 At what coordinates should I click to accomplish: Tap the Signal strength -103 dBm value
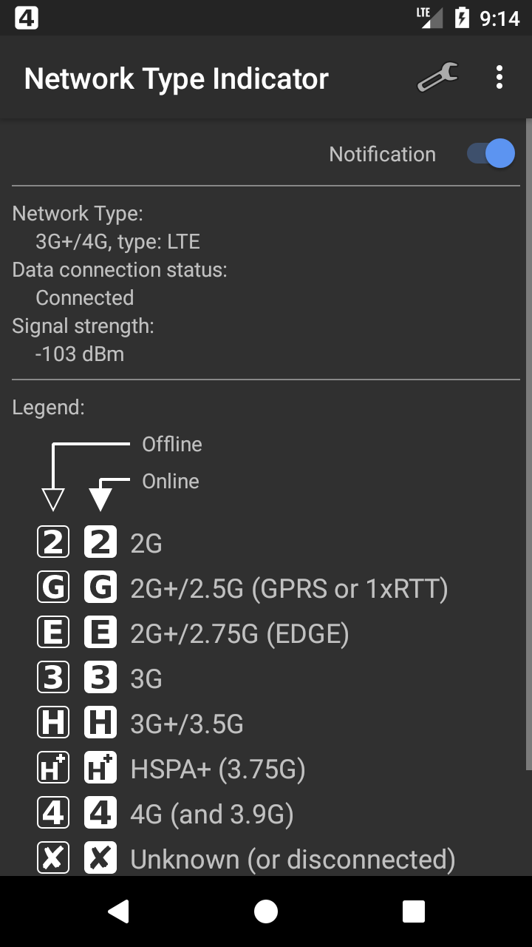tap(80, 354)
